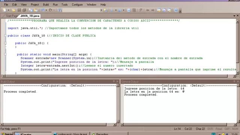Click the "Ln 14" status bar entry
Screen dimensions: 240x135
177,129
